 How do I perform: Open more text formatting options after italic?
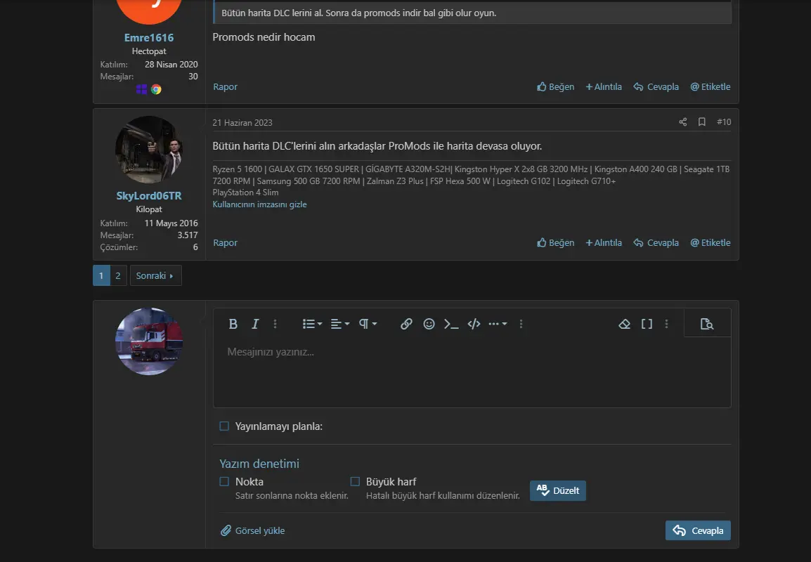(x=275, y=324)
